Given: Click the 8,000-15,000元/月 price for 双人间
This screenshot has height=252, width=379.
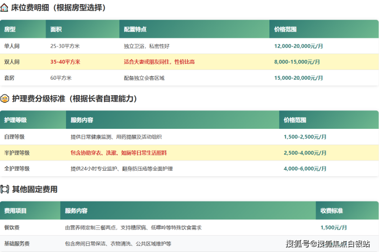Looking at the screenshot, I should point(297,62).
